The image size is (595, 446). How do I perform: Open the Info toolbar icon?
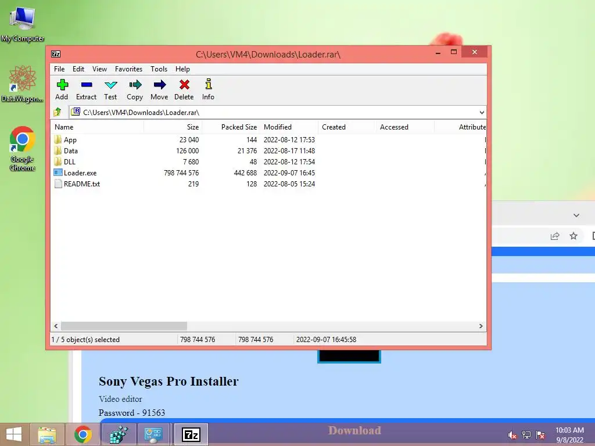click(x=208, y=84)
